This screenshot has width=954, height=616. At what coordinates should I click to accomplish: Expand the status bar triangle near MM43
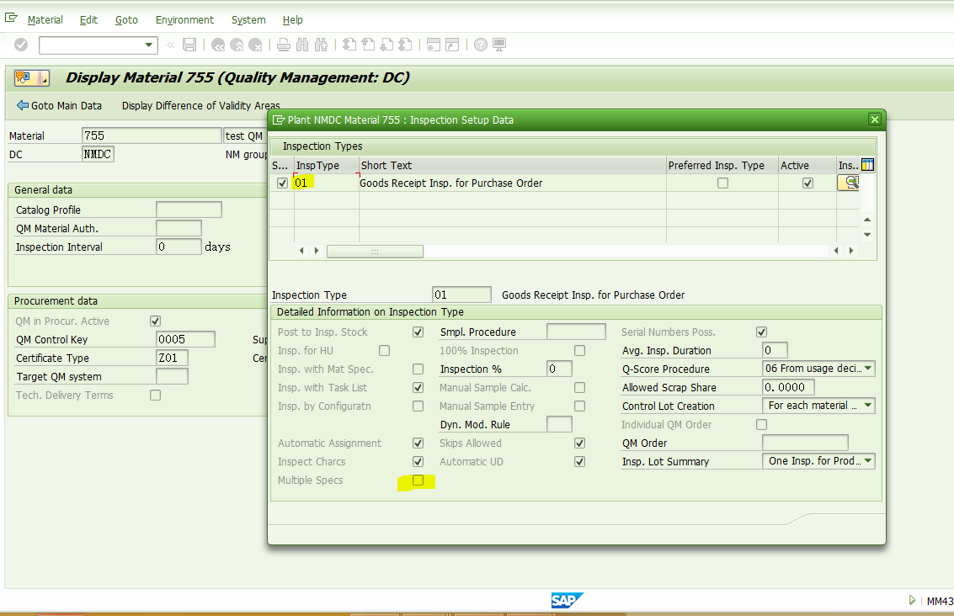[912, 600]
